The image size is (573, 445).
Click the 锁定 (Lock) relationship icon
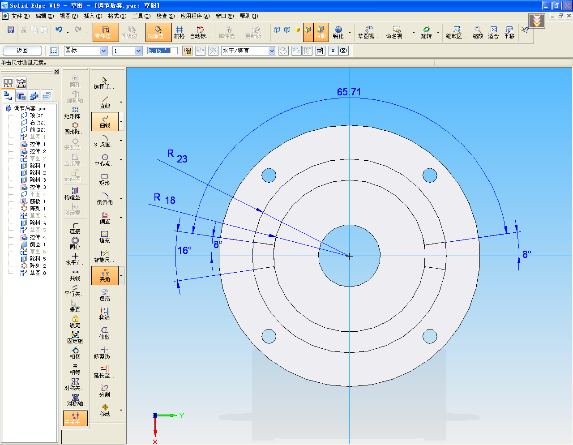tap(75, 322)
